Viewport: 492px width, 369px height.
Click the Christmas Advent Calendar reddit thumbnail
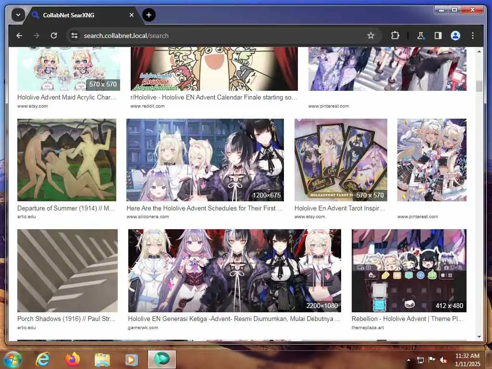214,69
